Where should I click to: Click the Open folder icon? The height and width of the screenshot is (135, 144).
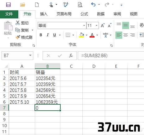23,5
